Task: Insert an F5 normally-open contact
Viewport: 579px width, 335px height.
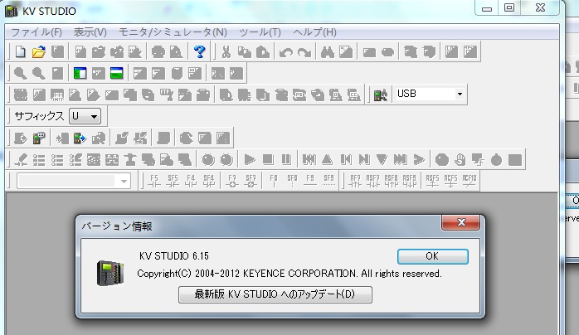Action: [x=154, y=181]
